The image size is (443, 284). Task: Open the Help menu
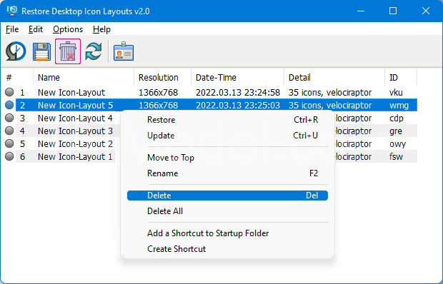pos(101,29)
